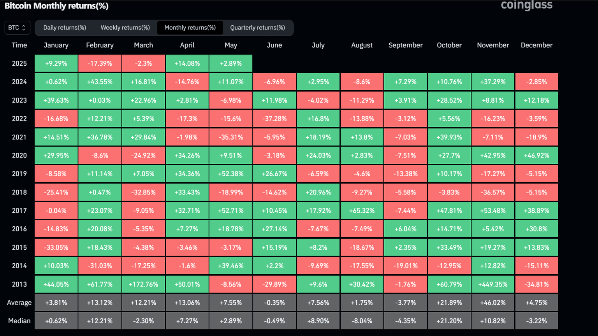Select the -35.31% May 2021 cell
This screenshot has width=598, height=336.
(231, 137)
